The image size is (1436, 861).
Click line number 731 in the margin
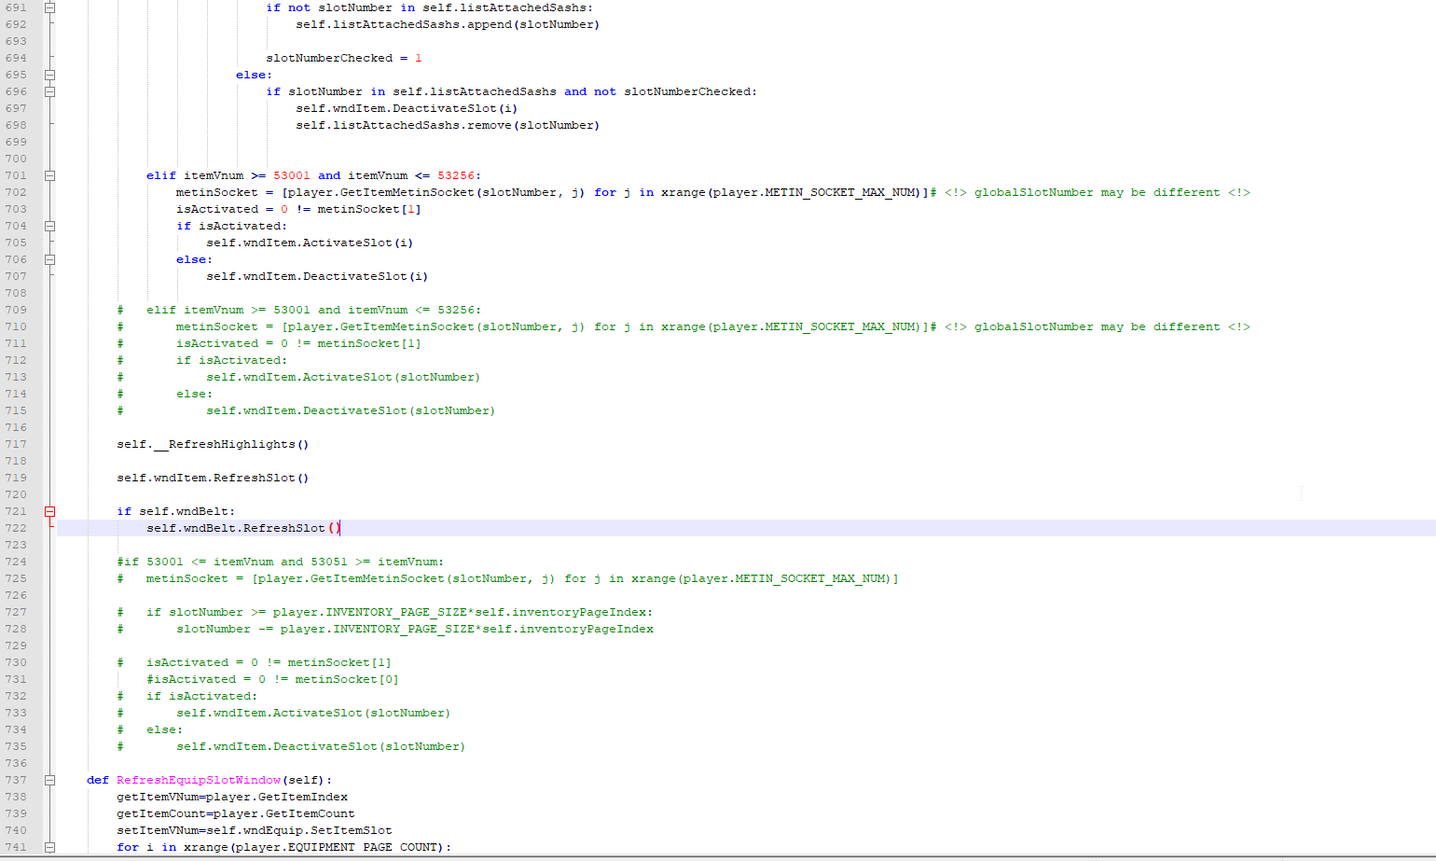pos(16,679)
